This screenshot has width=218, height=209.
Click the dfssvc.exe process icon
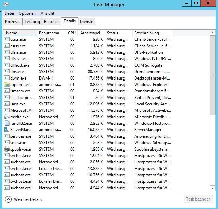click(x=7, y=58)
